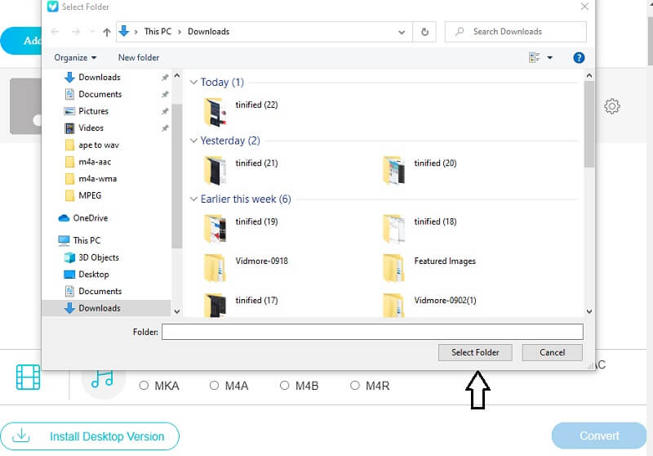Click the Refresh button in address bar

click(x=424, y=32)
